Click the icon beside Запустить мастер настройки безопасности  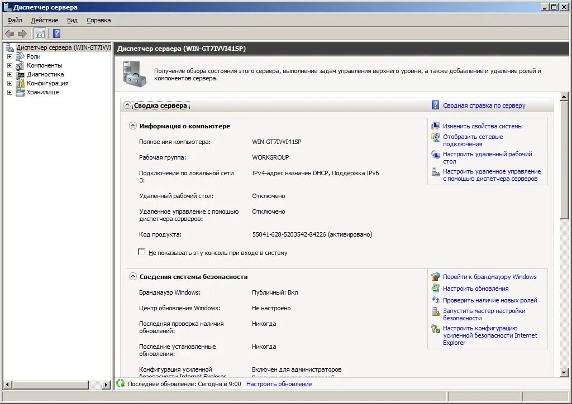pos(436,311)
